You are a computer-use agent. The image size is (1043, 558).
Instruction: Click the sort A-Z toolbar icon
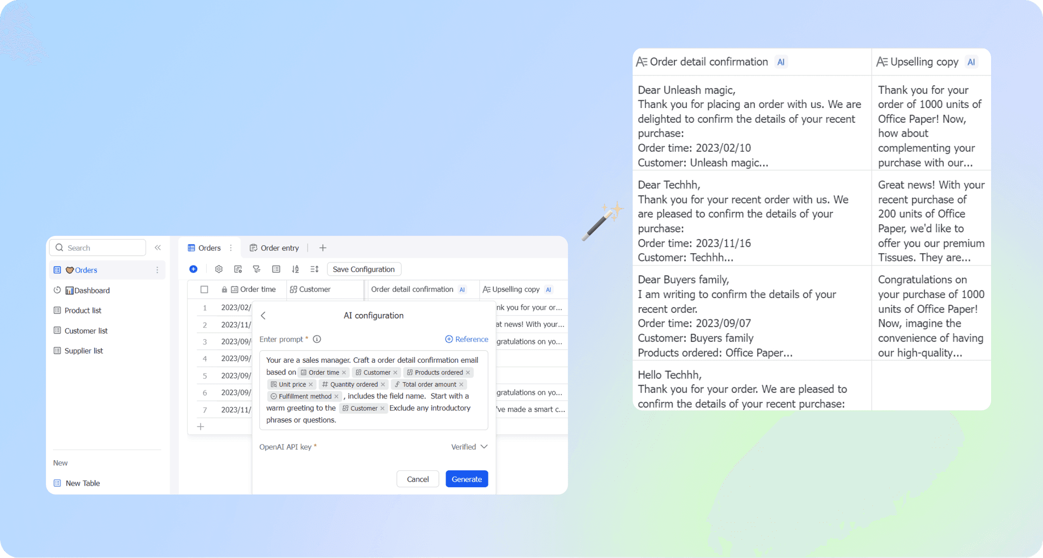click(295, 269)
